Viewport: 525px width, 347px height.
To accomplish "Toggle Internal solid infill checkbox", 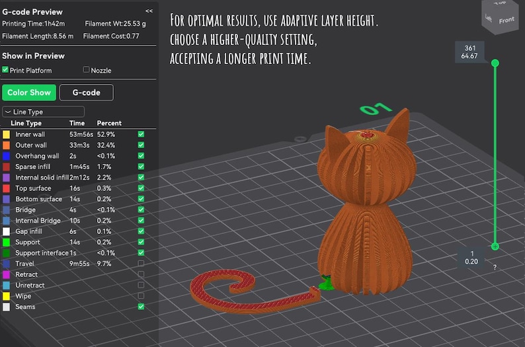I will pyautogui.click(x=141, y=177).
